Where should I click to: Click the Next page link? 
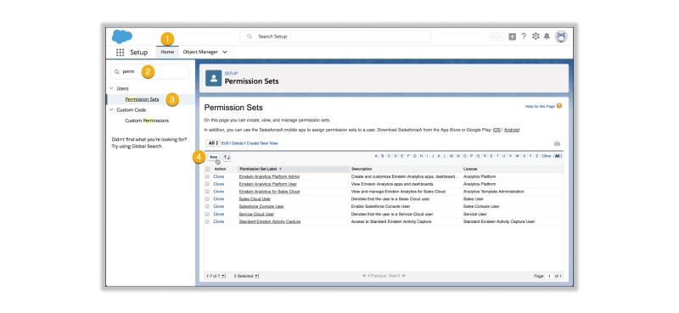coord(393,276)
